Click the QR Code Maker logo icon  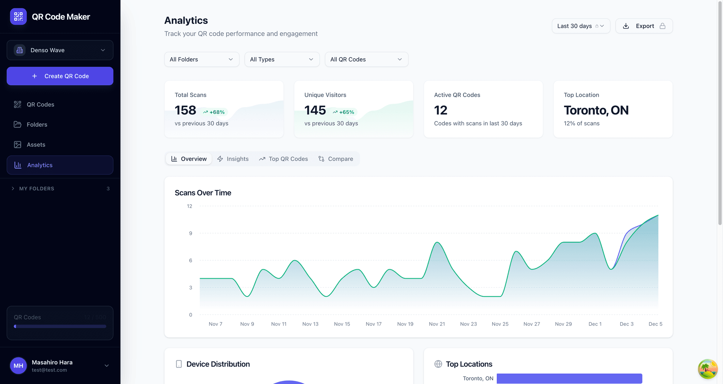[18, 16]
